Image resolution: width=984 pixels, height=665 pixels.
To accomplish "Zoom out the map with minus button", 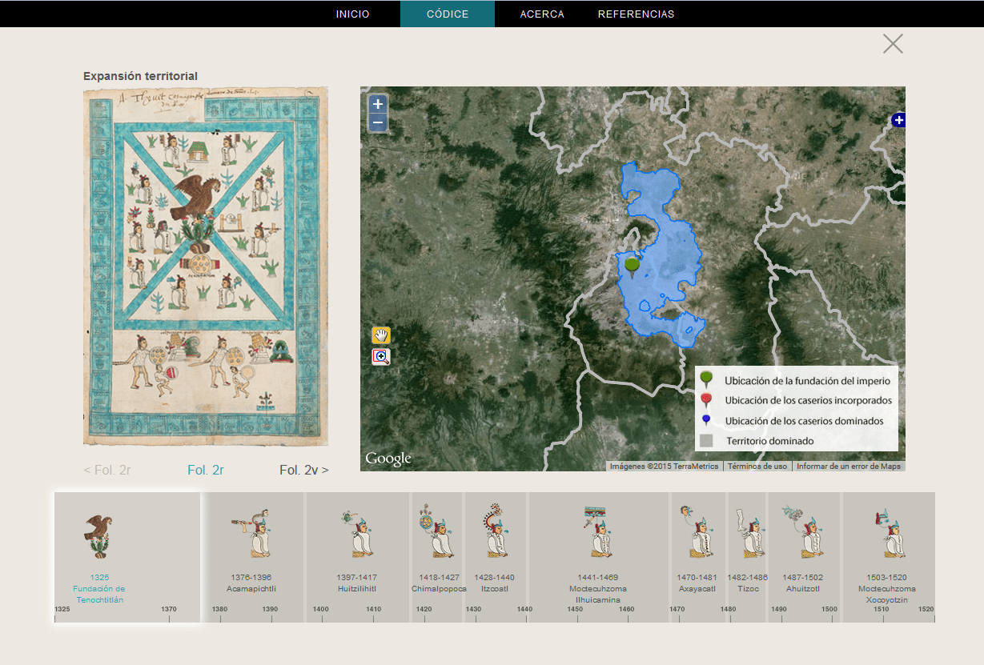I will pos(378,122).
